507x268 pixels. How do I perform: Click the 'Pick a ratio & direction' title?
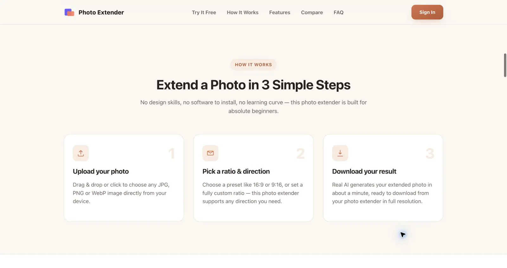[236, 171]
